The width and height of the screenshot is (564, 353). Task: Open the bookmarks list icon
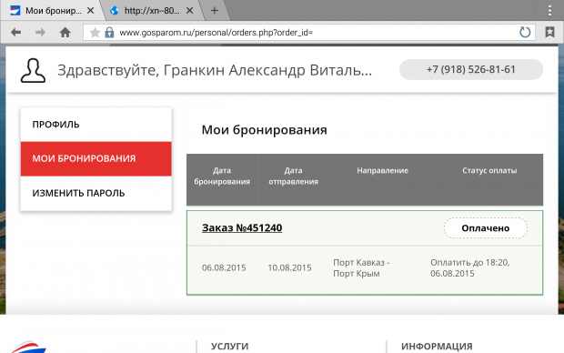point(549,33)
